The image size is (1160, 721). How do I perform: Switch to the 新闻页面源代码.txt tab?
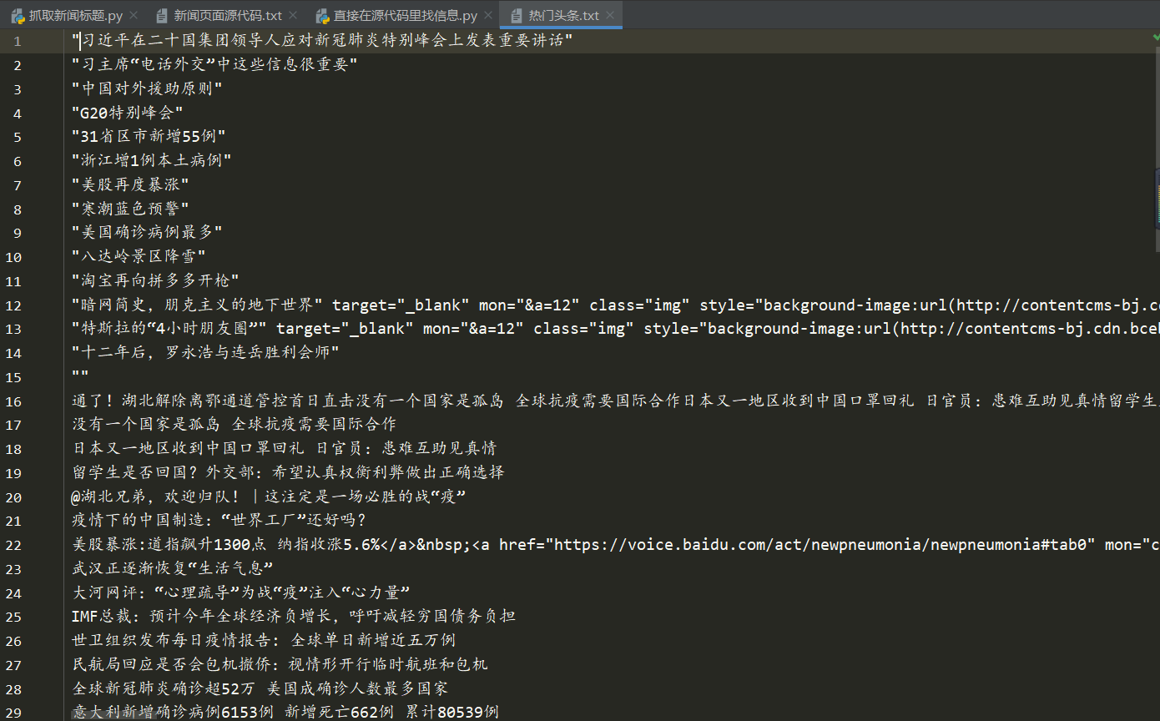pyautogui.click(x=228, y=16)
